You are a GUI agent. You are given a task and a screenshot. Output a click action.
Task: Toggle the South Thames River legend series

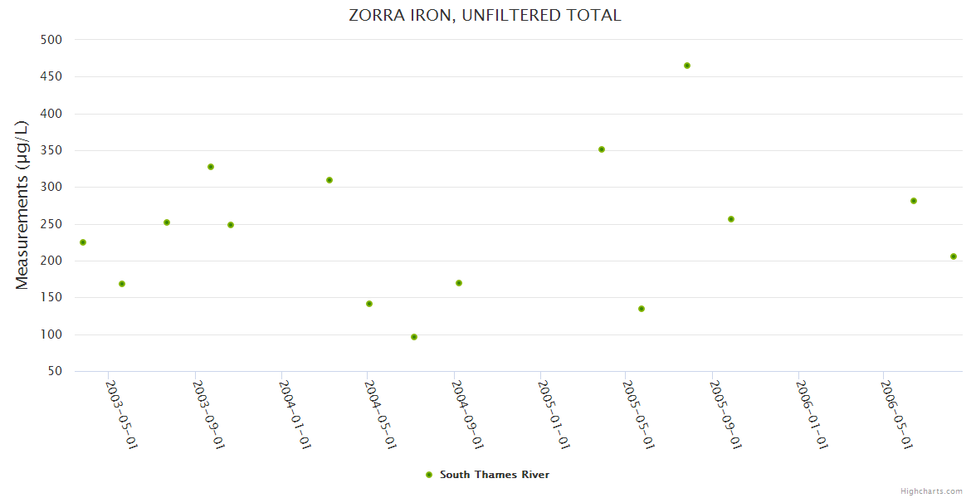point(494,475)
